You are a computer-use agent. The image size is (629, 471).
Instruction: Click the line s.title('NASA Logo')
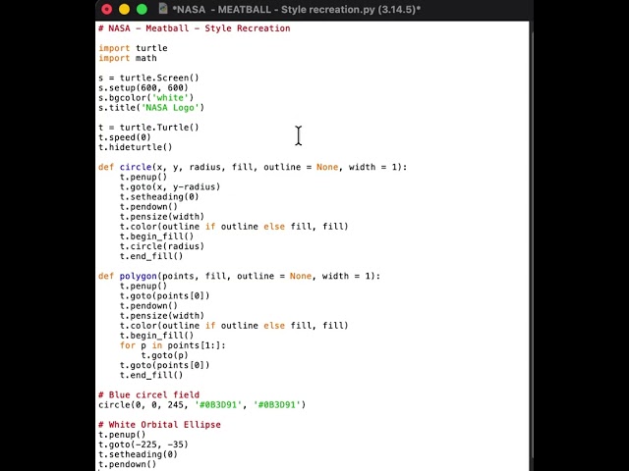point(151,108)
